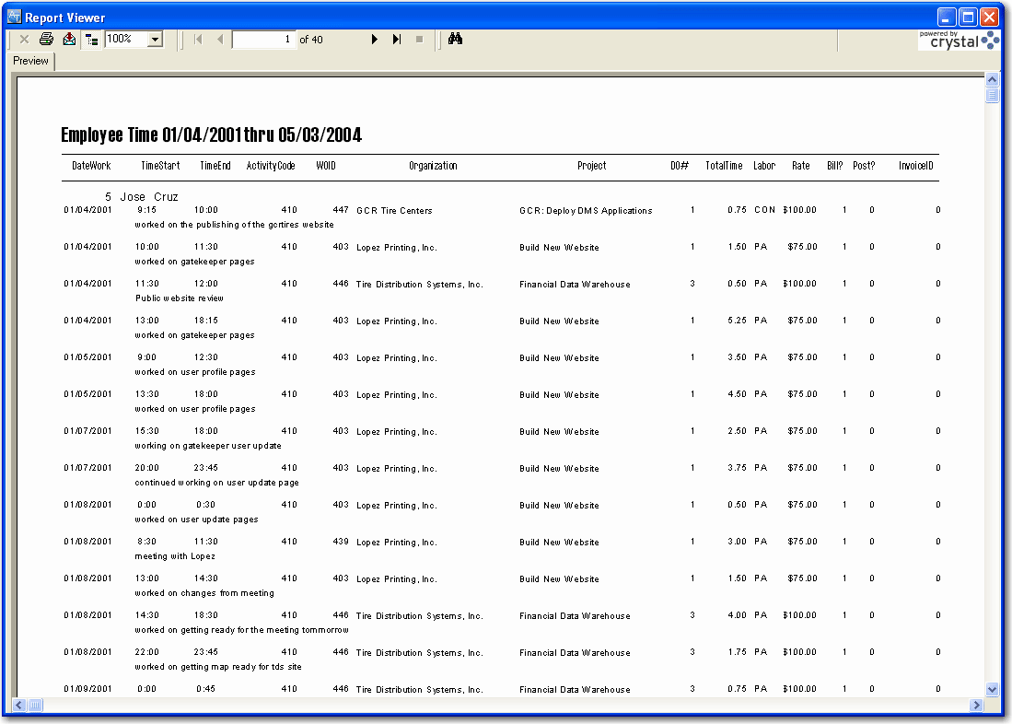
Task: Click the powered by crystal logo
Action: (959, 40)
